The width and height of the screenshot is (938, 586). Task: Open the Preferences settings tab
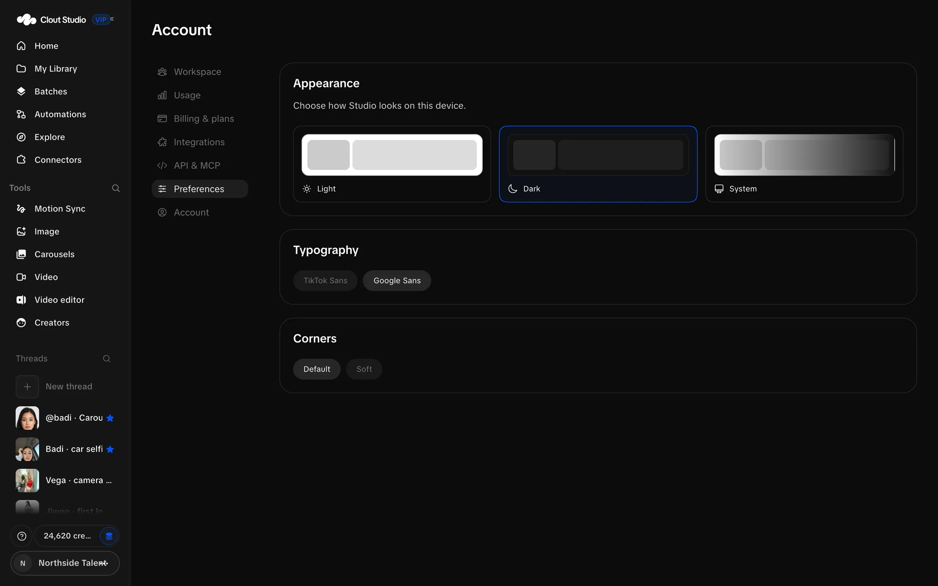(x=200, y=189)
